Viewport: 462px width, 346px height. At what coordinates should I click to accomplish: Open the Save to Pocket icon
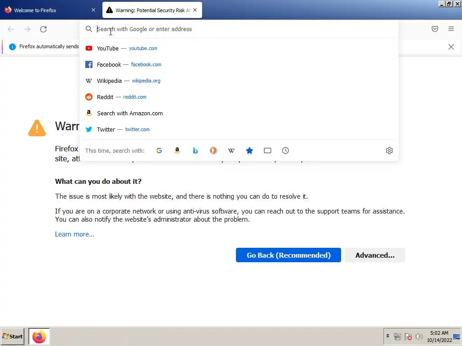point(435,29)
